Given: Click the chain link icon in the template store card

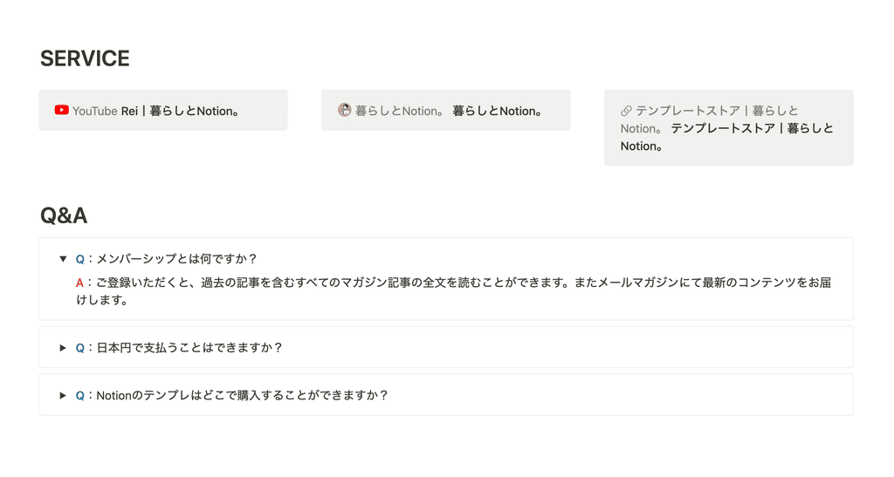Looking at the screenshot, I should (x=626, y=111).
